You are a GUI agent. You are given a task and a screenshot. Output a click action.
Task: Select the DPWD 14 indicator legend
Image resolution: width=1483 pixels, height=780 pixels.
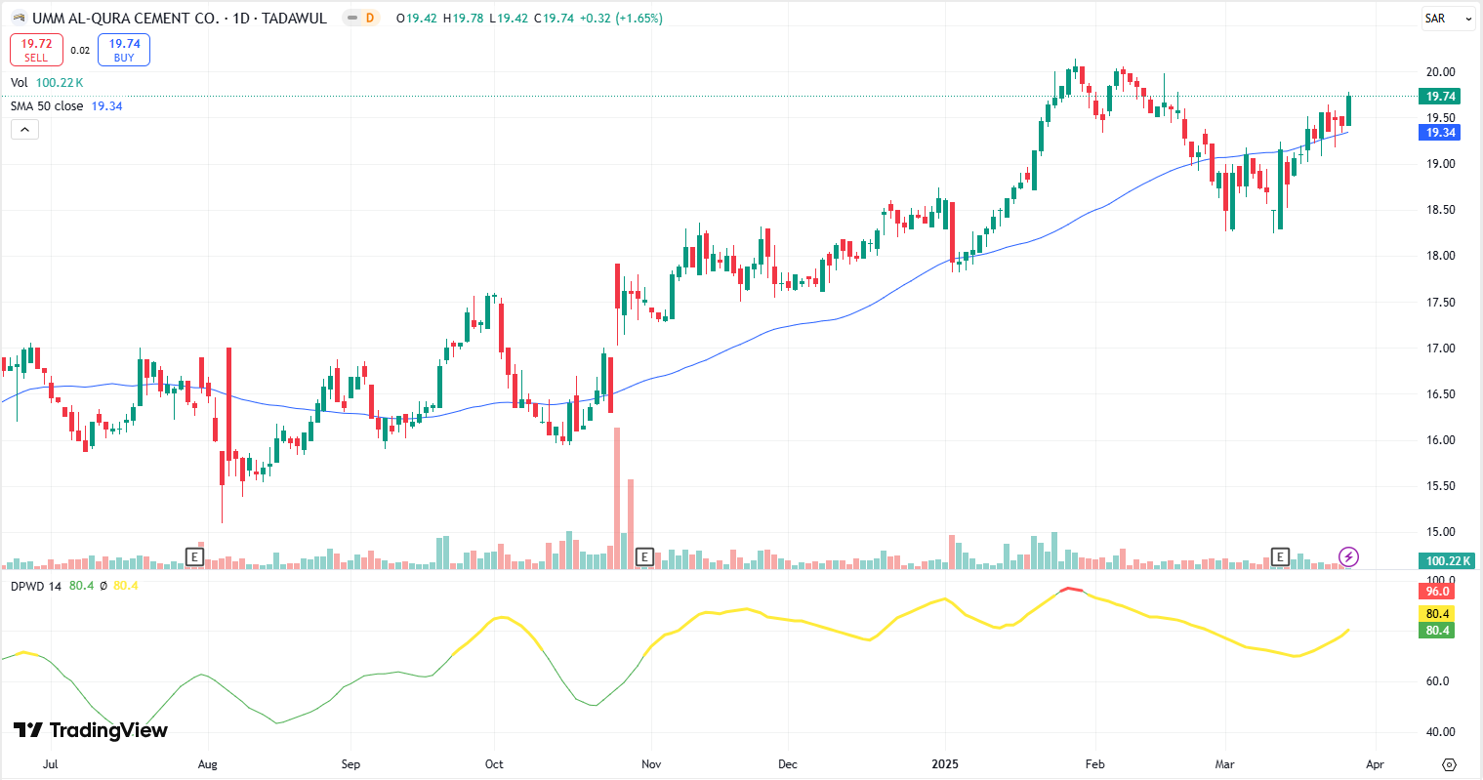pos(36,586)
